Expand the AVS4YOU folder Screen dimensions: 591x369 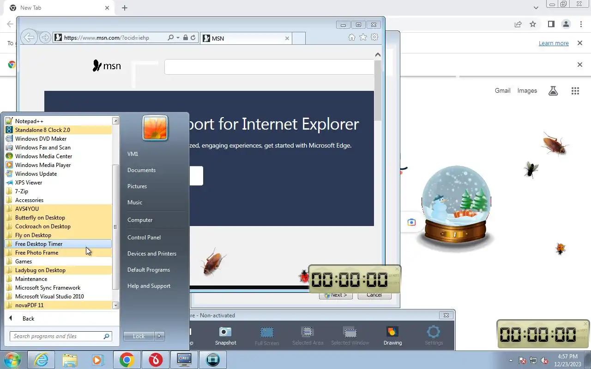pos(58,209)
